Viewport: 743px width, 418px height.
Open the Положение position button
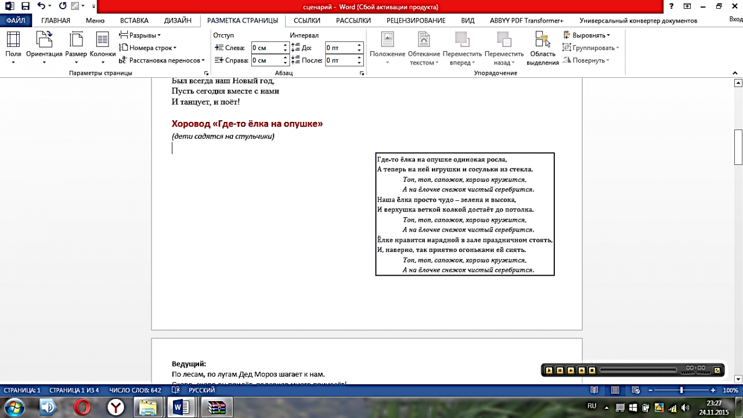387,48
